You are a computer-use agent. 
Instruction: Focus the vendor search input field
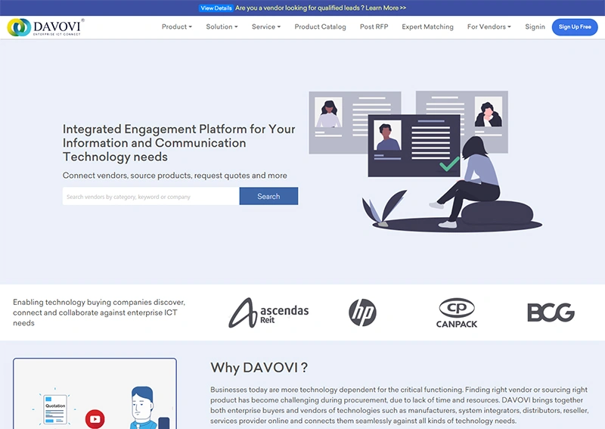click(150, 197)
